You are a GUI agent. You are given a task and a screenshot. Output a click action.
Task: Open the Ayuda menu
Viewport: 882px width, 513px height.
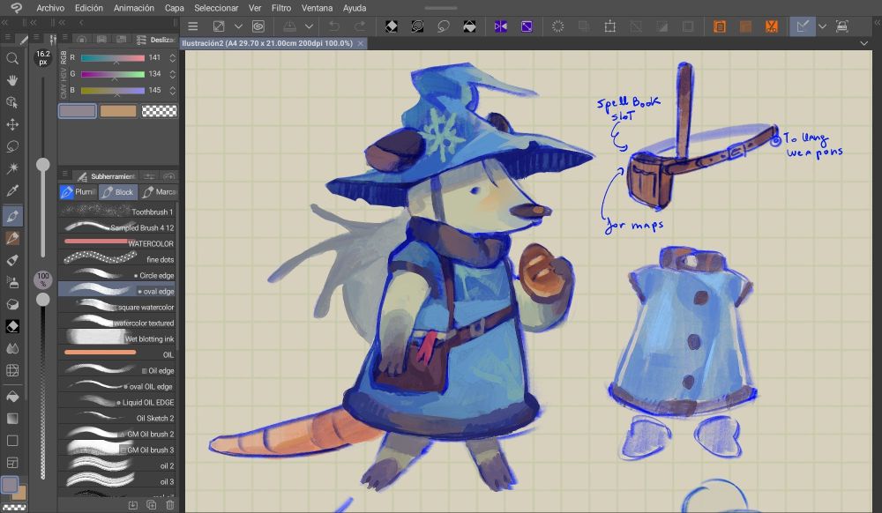click(355, 8)
